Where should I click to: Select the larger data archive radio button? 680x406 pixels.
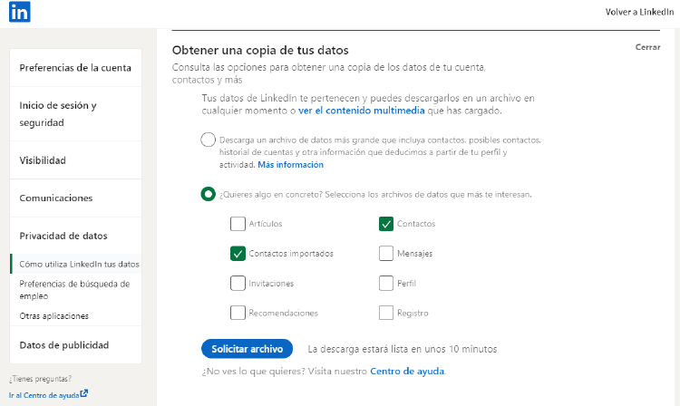click(209, 140)
